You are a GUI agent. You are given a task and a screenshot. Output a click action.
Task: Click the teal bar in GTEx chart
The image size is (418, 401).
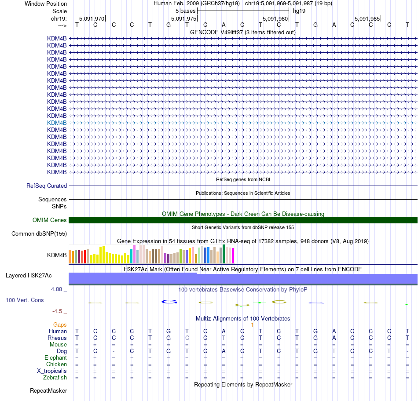(x=131, y=256)
